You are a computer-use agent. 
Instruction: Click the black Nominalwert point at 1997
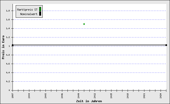(13, 45)
